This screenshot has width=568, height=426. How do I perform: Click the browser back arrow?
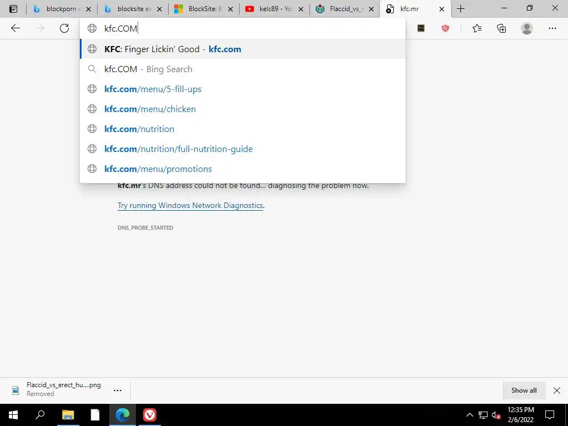tap(15, 28)
